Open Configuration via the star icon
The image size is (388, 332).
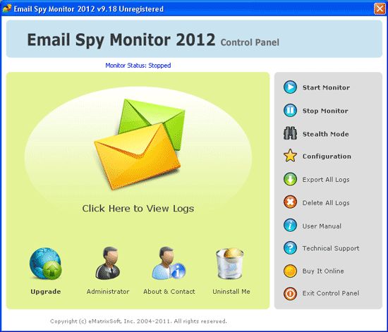[x=290, y=156]
